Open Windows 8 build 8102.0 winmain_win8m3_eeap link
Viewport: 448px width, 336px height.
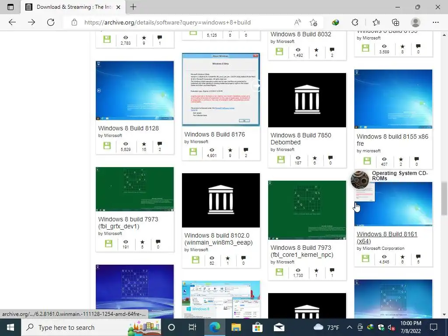218,239
